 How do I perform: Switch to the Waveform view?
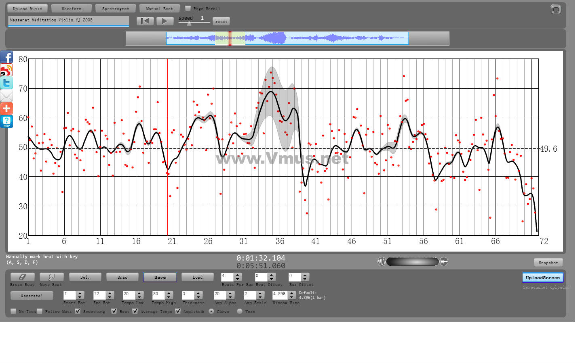72,8
